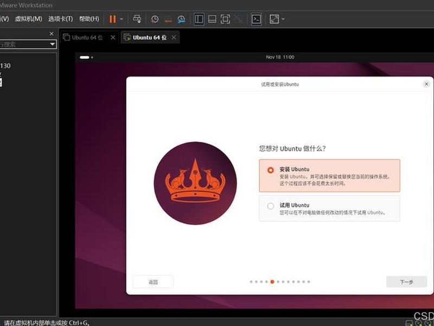Click the unity mode icon
434x326 pixels.
(238, 19)
